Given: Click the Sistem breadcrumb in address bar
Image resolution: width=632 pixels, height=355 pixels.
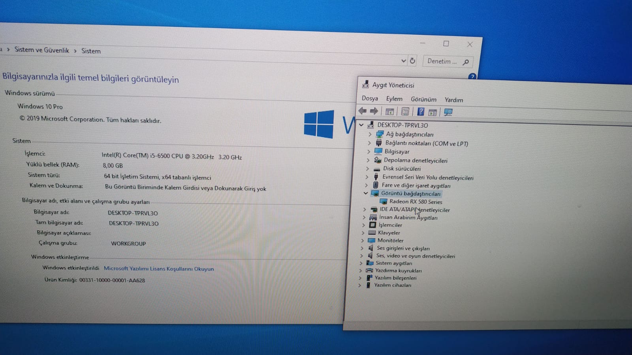Looking at the screenshot, I should coord(91,51).
